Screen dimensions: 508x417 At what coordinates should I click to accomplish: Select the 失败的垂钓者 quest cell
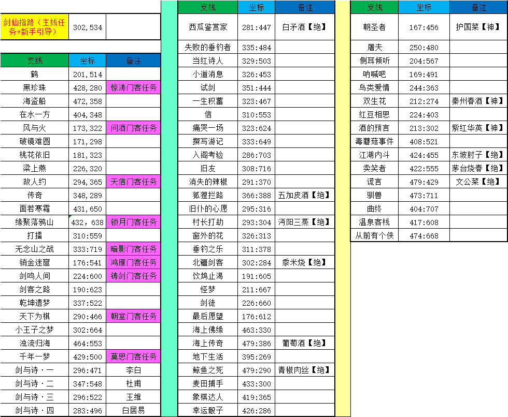coord(208,47)
